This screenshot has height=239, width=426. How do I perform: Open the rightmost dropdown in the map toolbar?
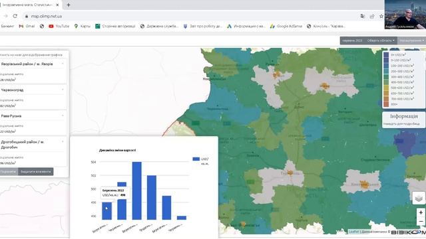point(411,40)
